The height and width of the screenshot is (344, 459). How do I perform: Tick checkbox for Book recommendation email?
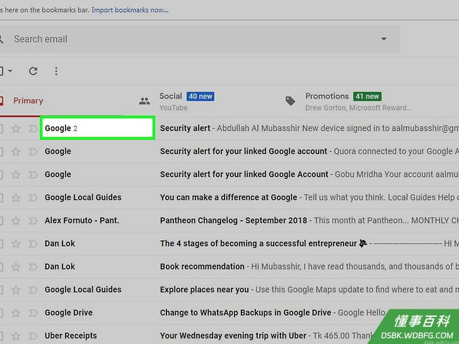pyautogui.click(x=1, y=267)
